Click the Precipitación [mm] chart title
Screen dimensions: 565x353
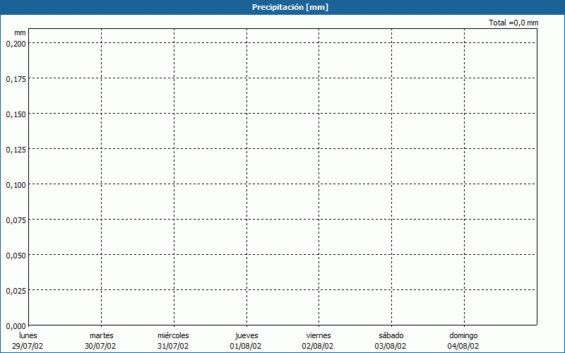[x=290, y=7]
